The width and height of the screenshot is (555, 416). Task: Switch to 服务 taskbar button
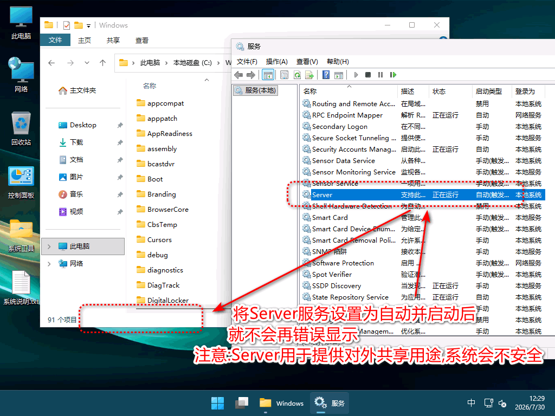[330, 403]
